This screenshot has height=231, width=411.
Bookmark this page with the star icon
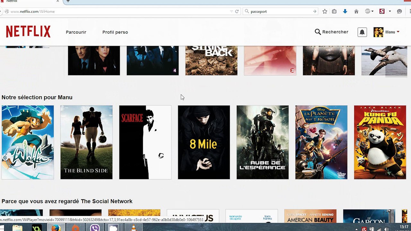325,11
